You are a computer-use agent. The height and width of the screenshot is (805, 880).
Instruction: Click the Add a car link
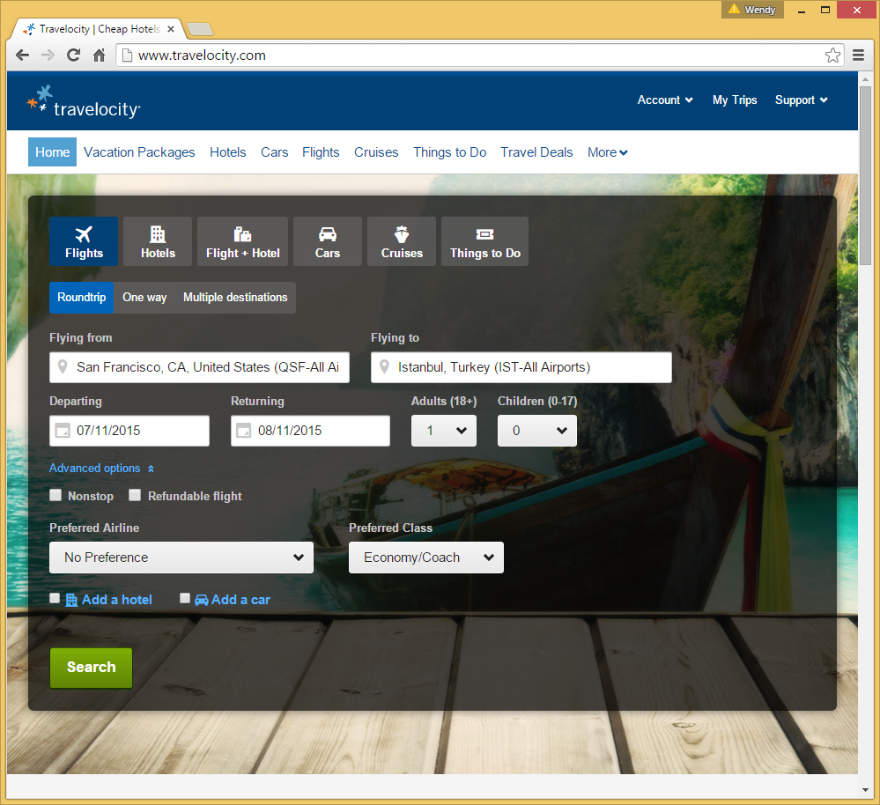(x=240, y=600)
